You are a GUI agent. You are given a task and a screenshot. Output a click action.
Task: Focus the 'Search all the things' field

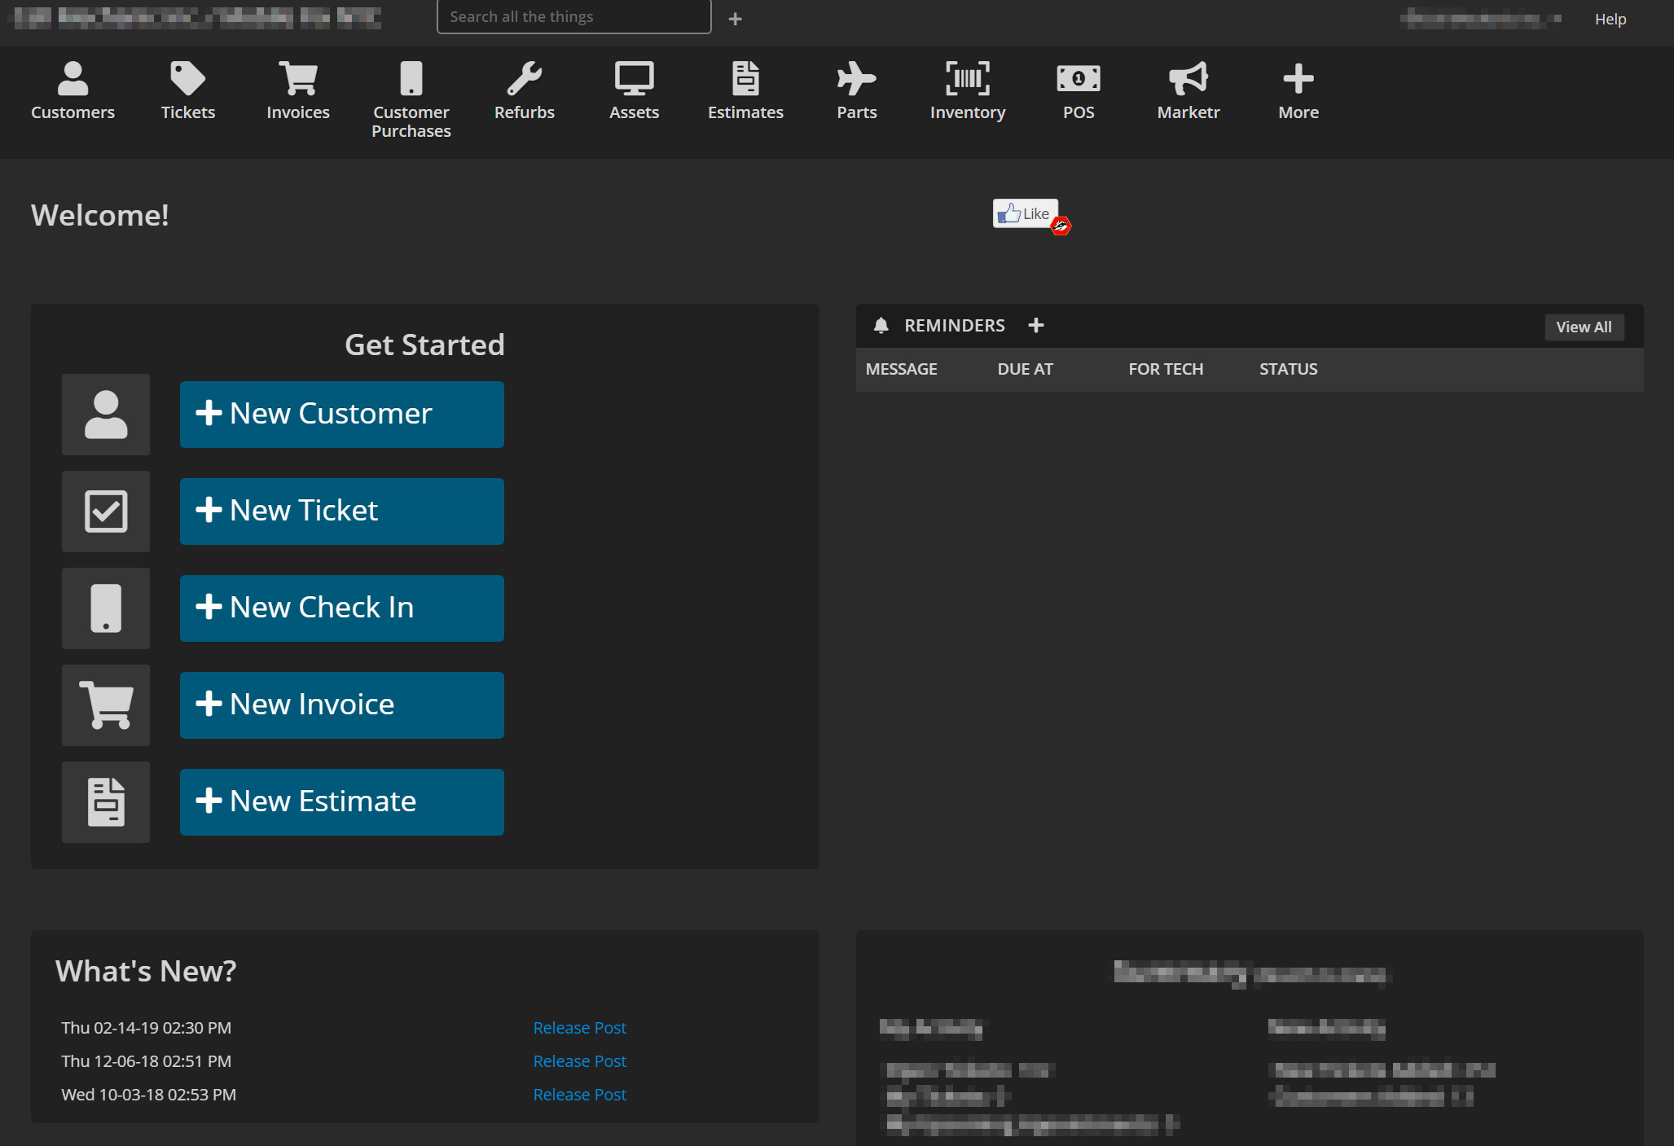(x=573, y=17)
